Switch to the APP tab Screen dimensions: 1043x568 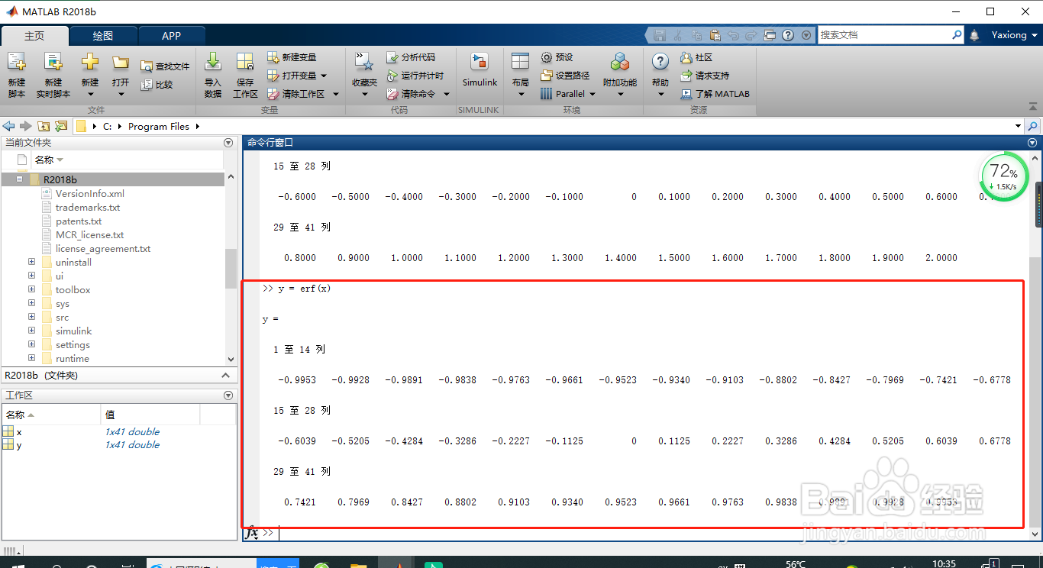(172, 36)
